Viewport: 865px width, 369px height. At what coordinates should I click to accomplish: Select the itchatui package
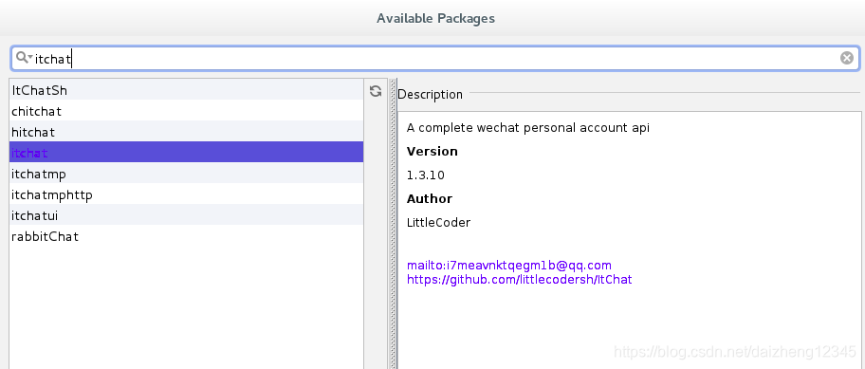(187, 215)
